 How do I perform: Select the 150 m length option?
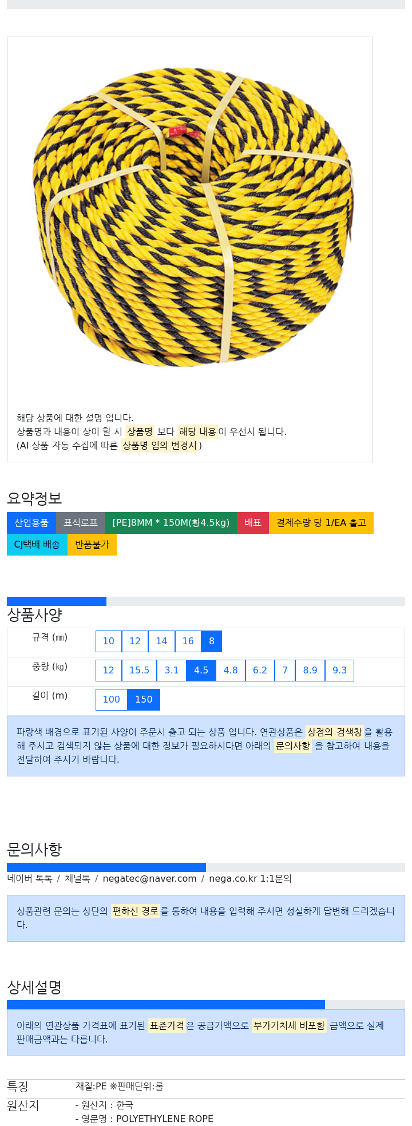(144, 700)
